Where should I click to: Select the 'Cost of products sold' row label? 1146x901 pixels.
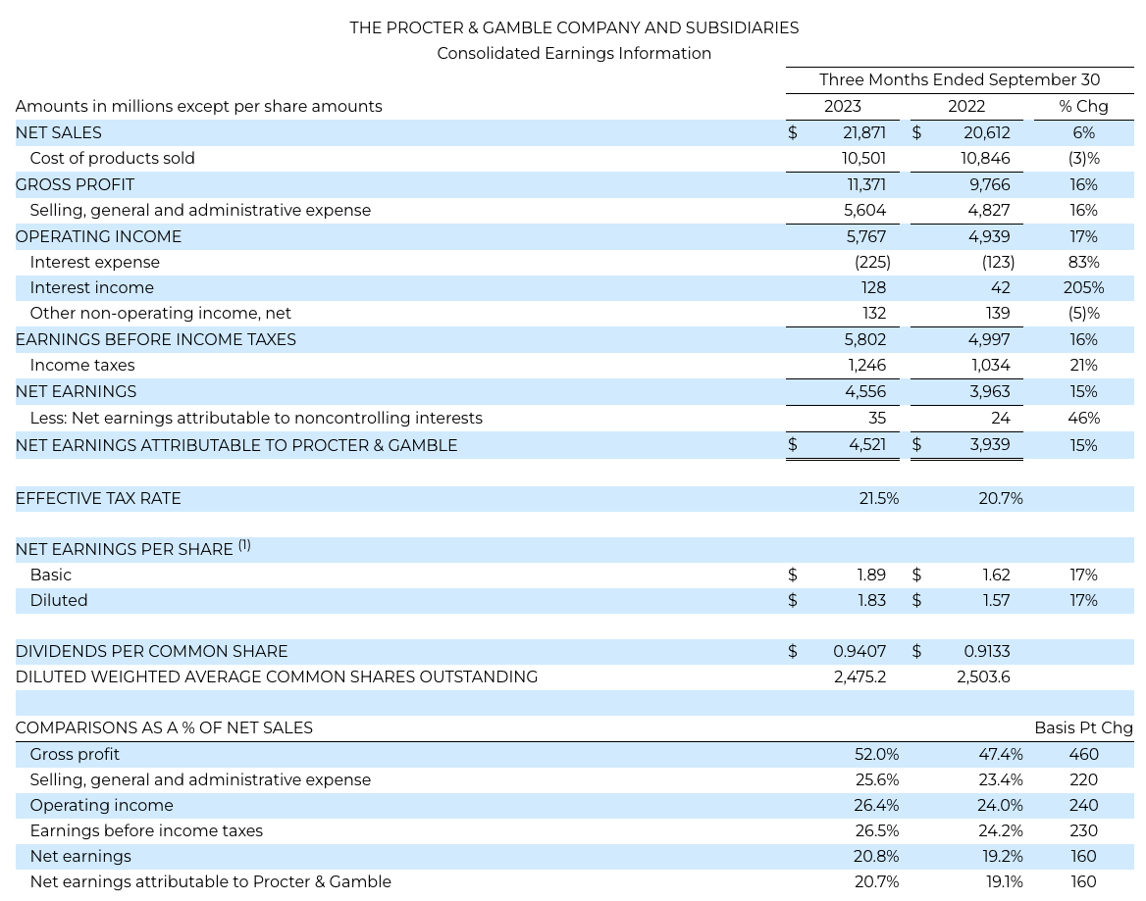(x=112, y=158)
